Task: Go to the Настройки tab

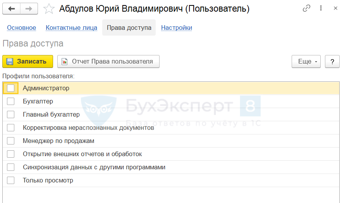Action: tap(177, 28)
